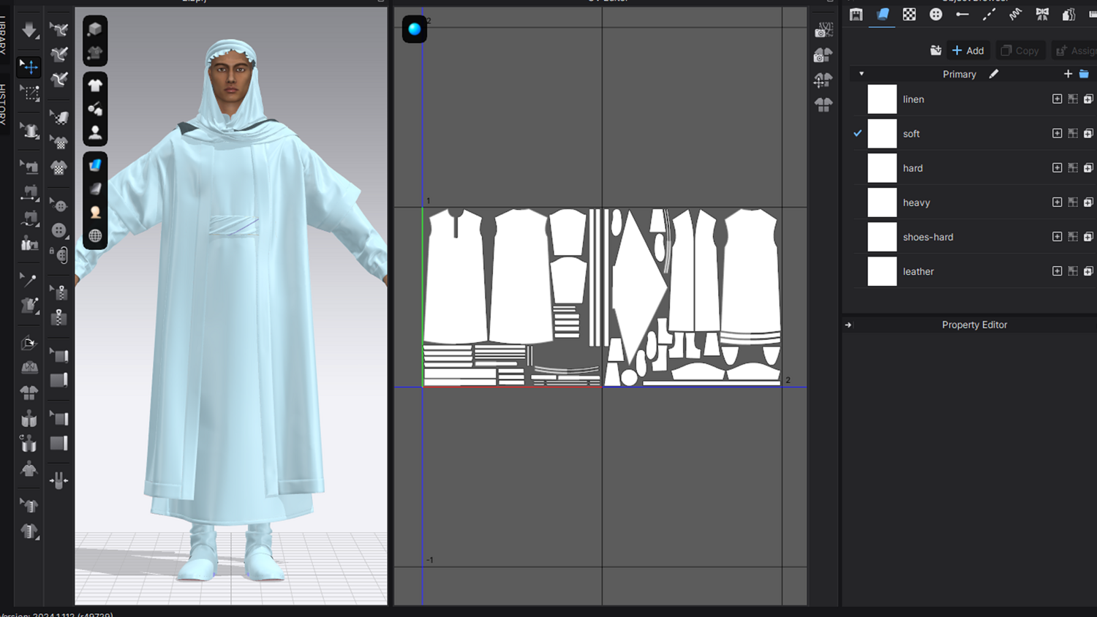Click the blue sphere button in UV editor
Image resolution: width=1097 pixels, height=617 pixels.
(x=415, y=29)
